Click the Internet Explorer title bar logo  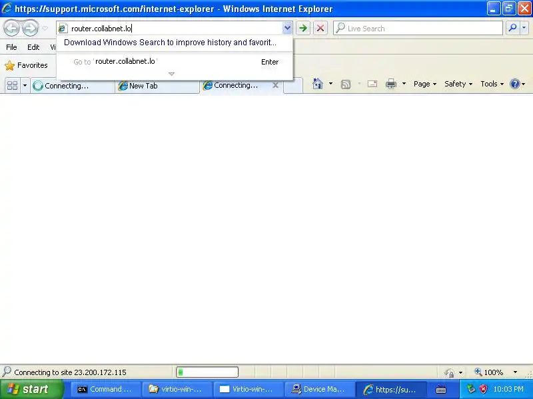click(7, 8)
